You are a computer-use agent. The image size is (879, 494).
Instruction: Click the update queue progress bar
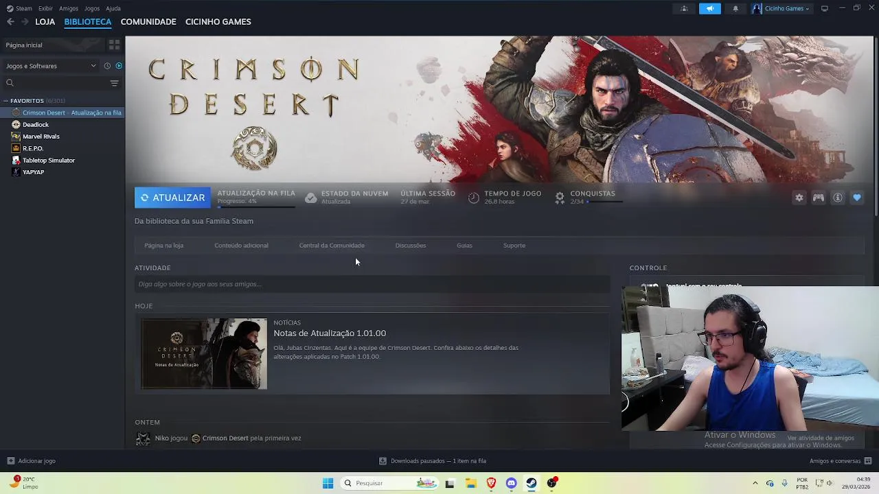click(256, 206)
